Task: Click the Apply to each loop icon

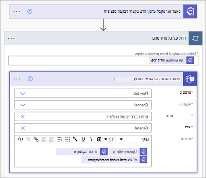Action: point(196,38)
